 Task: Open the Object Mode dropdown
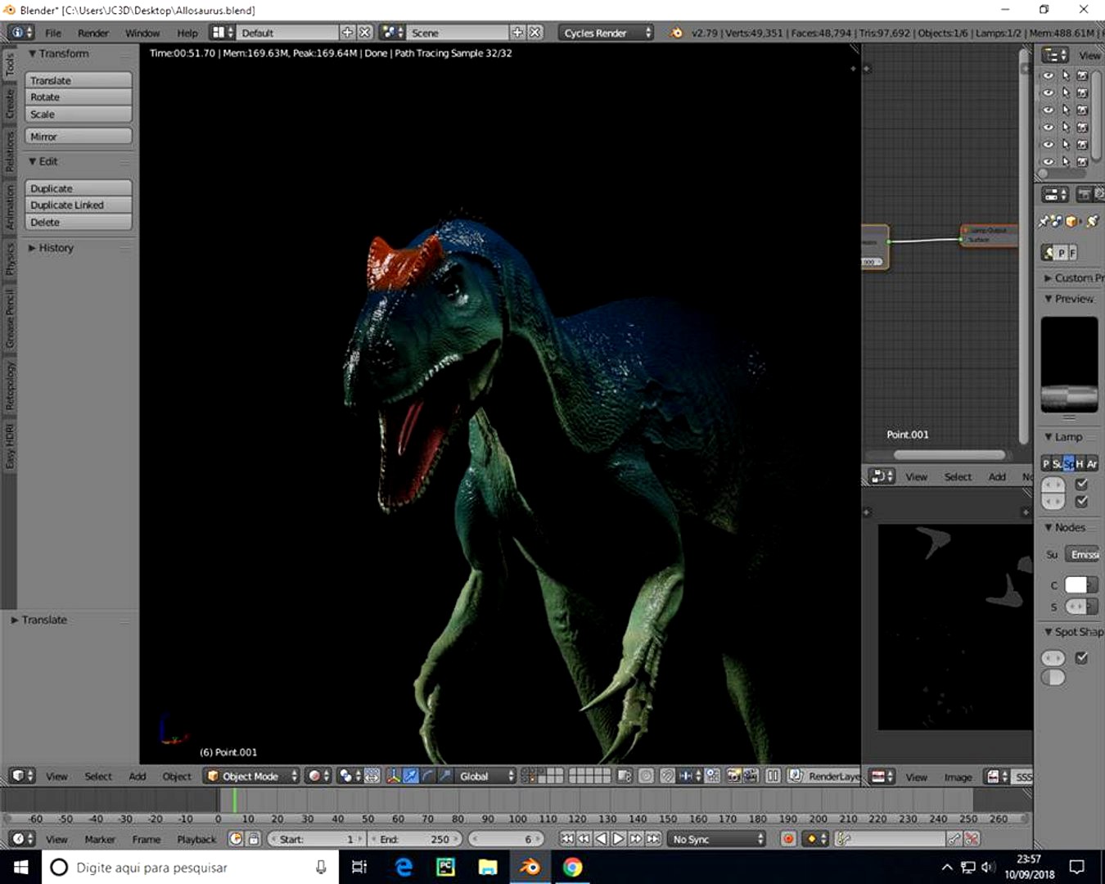[251, 775]
